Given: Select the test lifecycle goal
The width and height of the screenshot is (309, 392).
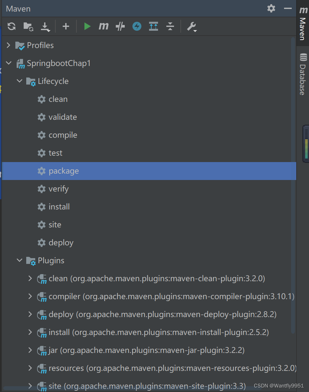Looking at the screenshot, I should [149, 153].
